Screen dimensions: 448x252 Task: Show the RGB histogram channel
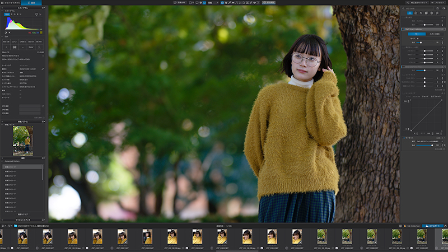click(x=7, y=15)
